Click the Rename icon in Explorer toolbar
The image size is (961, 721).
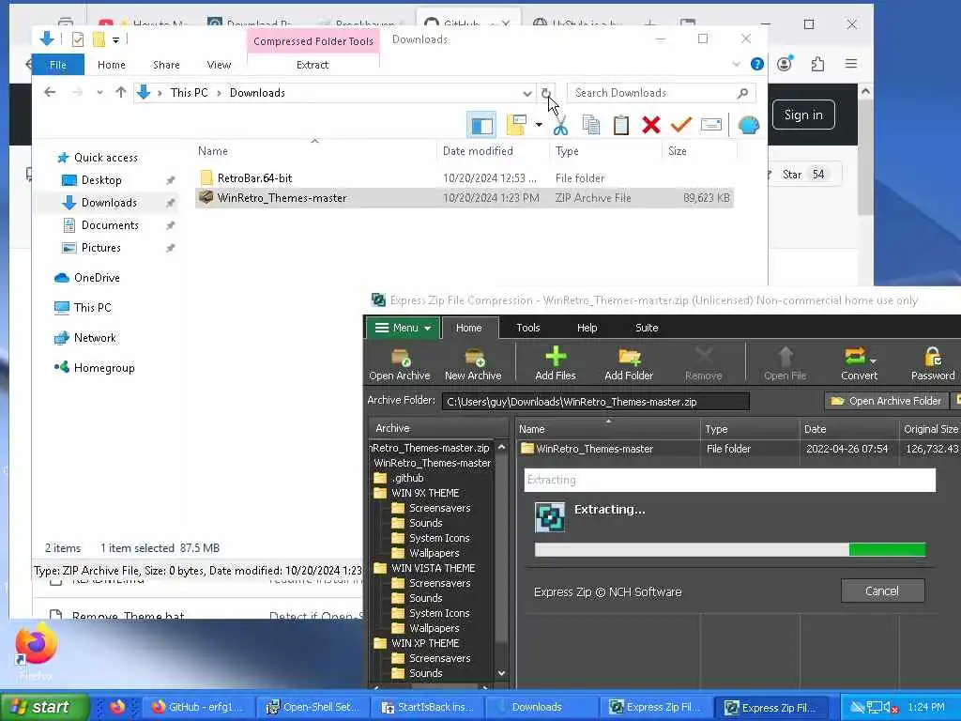tap(711, 125)
